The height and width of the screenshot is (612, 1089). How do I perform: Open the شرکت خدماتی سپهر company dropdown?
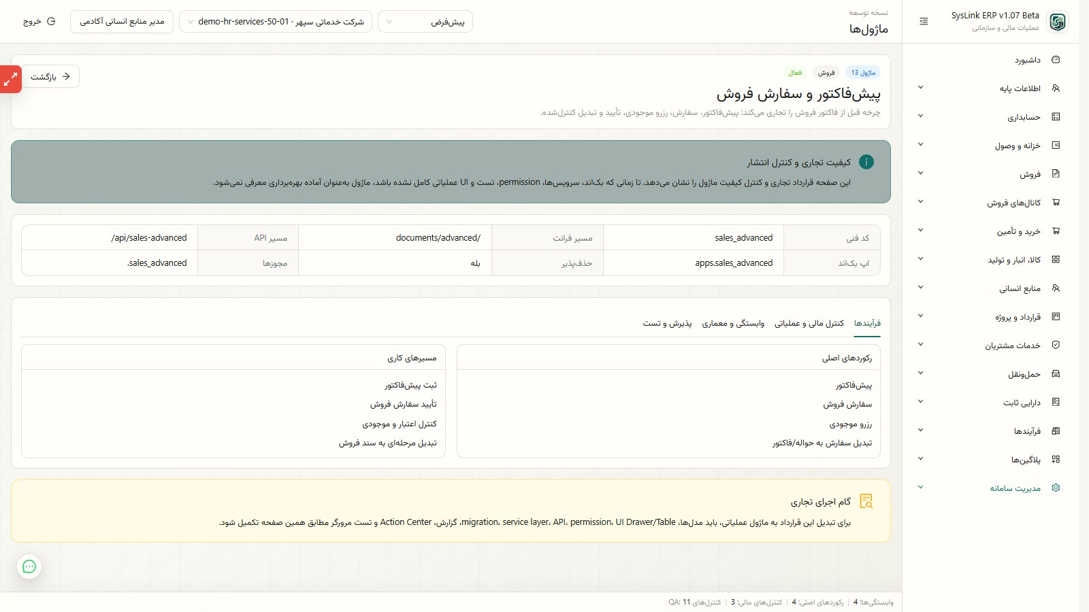276,22
